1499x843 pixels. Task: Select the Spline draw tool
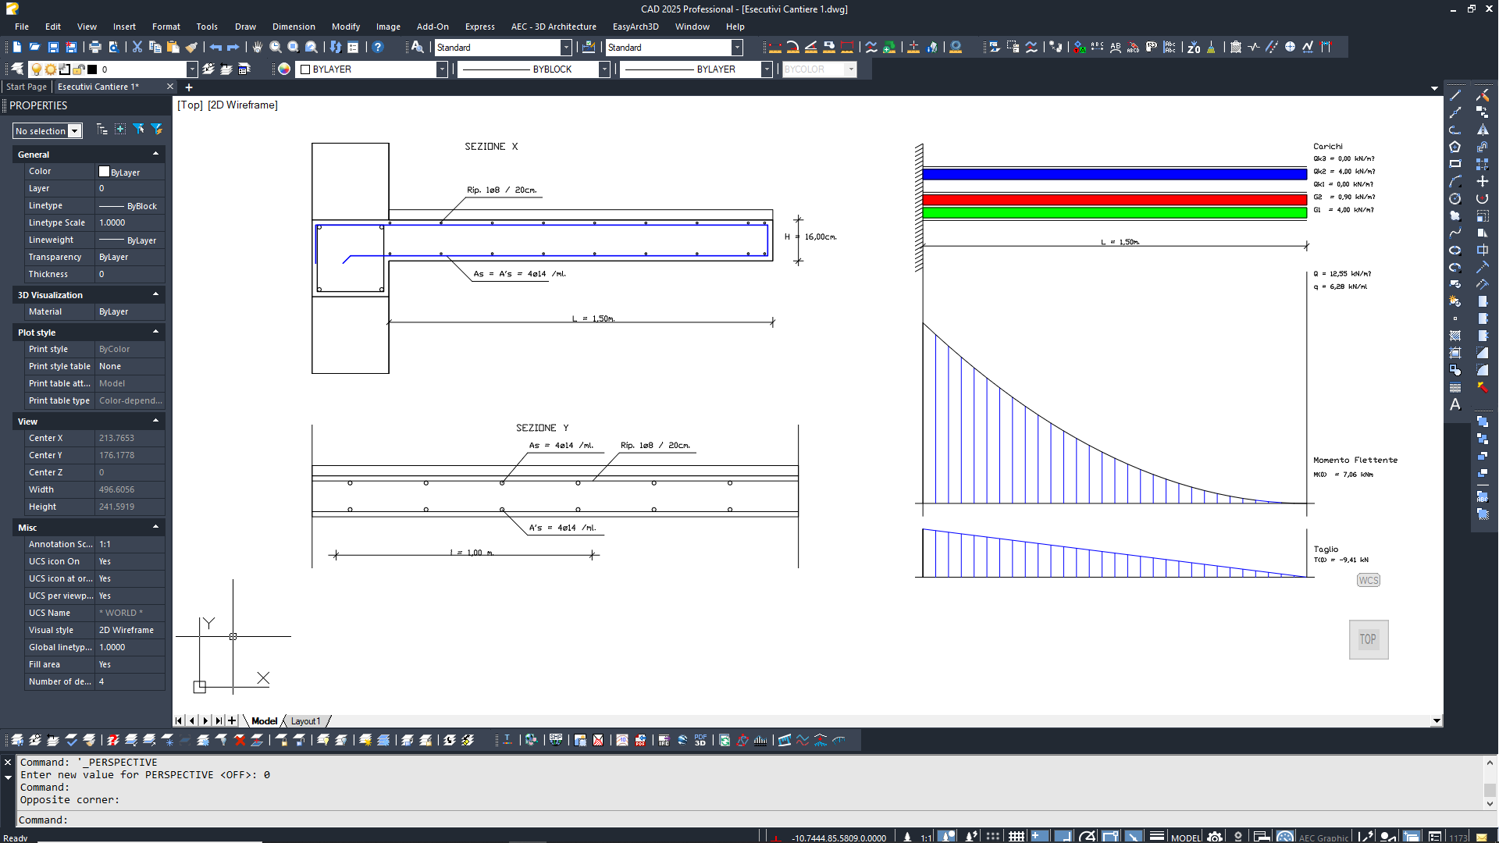point(1455,233)
